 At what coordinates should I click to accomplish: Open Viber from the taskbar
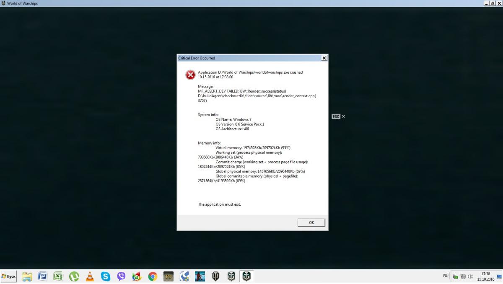(121, 276)
